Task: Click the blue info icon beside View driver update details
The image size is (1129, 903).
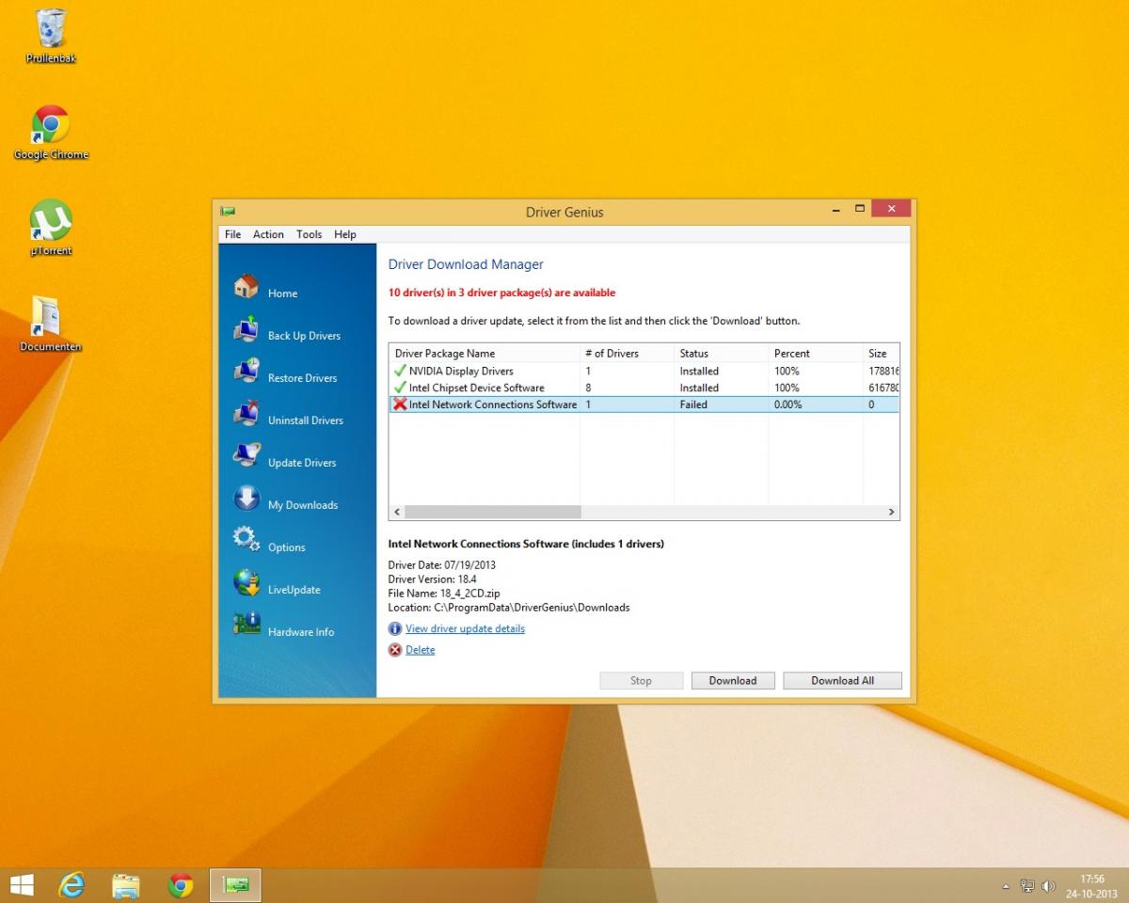Action: [x=395, y=629]
